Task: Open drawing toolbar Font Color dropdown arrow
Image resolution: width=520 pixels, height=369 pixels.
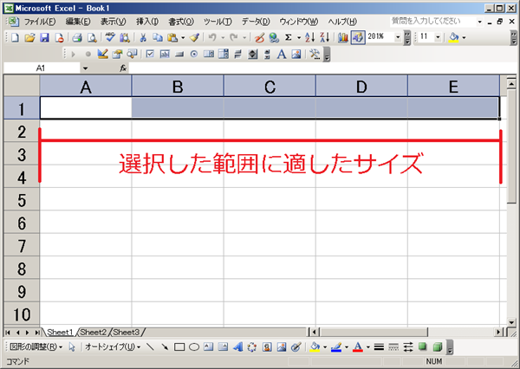Action: pyautogui.click(x=368, y=347)
